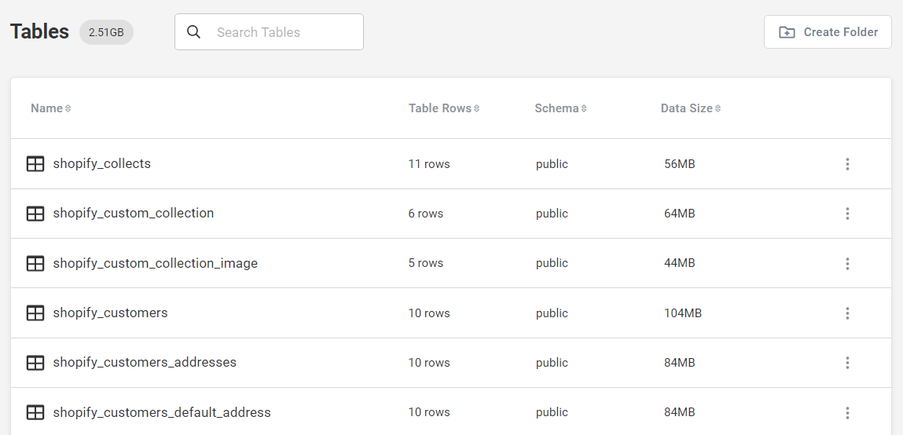This screenshot has height=435, width=903.
Task: Click the '104MB' data size cell
Action: [x=683, y=313]
